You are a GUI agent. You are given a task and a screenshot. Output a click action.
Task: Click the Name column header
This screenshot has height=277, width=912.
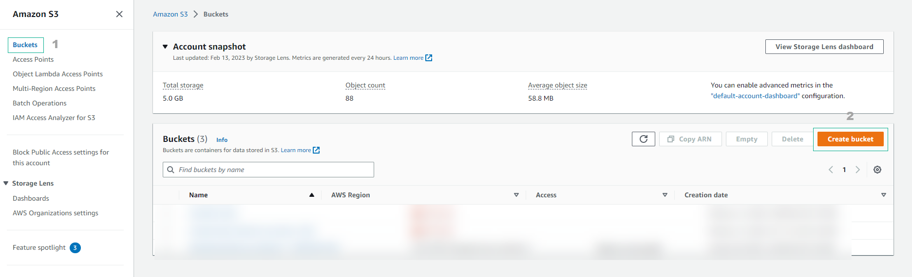tap(198, 195)
